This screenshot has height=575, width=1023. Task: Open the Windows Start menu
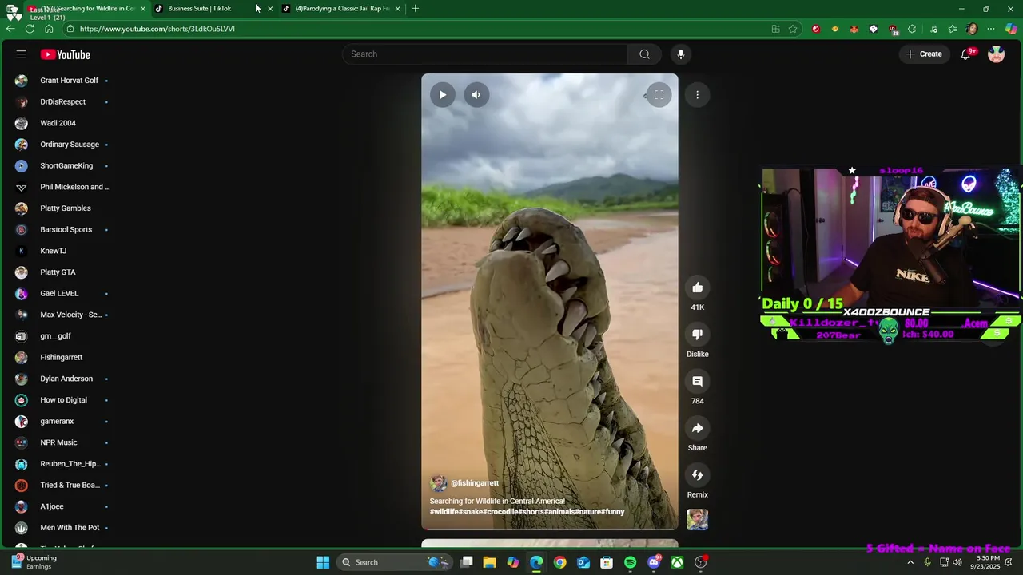click(323, 562)
